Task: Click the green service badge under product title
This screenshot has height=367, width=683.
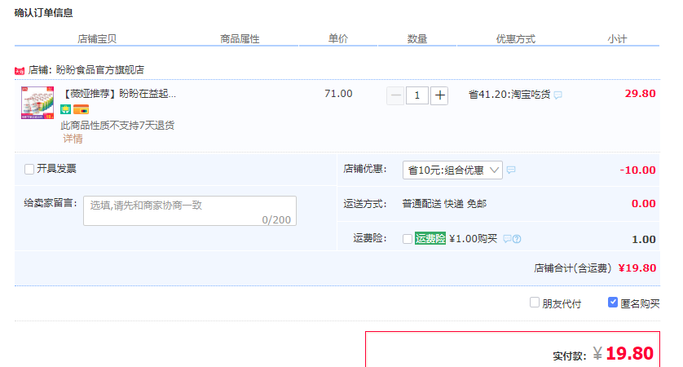Action: pyautogui.click(x=66, y=109)
